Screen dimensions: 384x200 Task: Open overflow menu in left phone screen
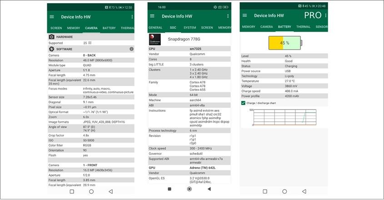coord(132,17)
